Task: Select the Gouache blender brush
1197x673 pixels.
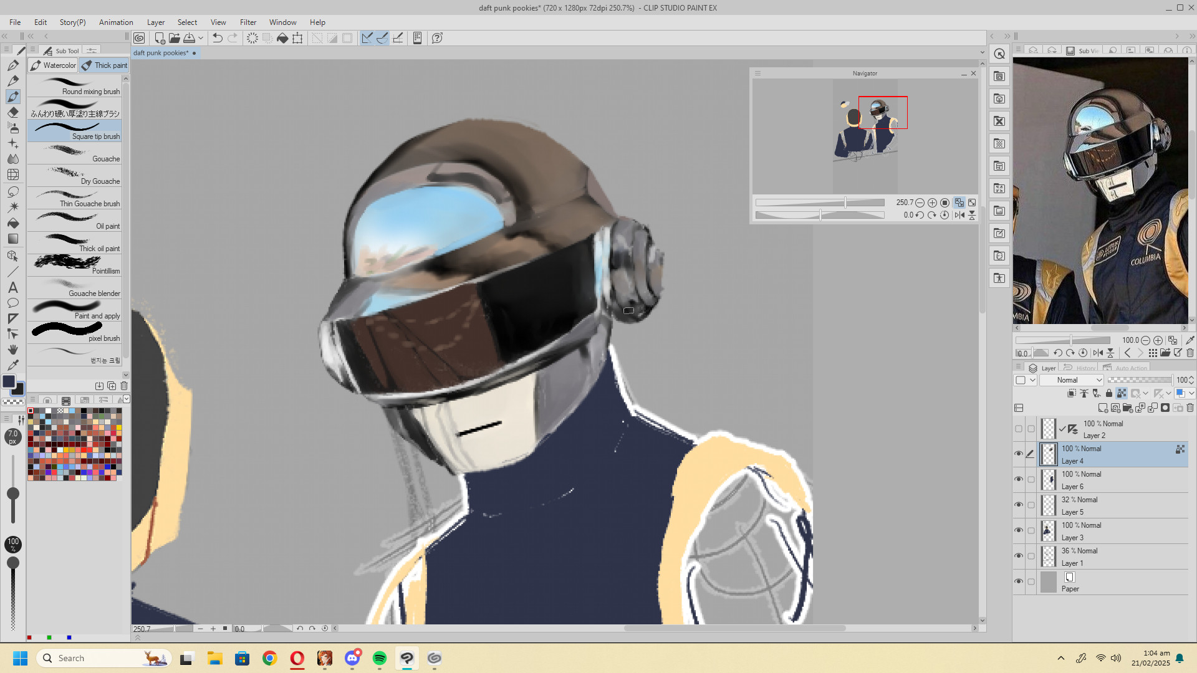Action: point(75,287)
